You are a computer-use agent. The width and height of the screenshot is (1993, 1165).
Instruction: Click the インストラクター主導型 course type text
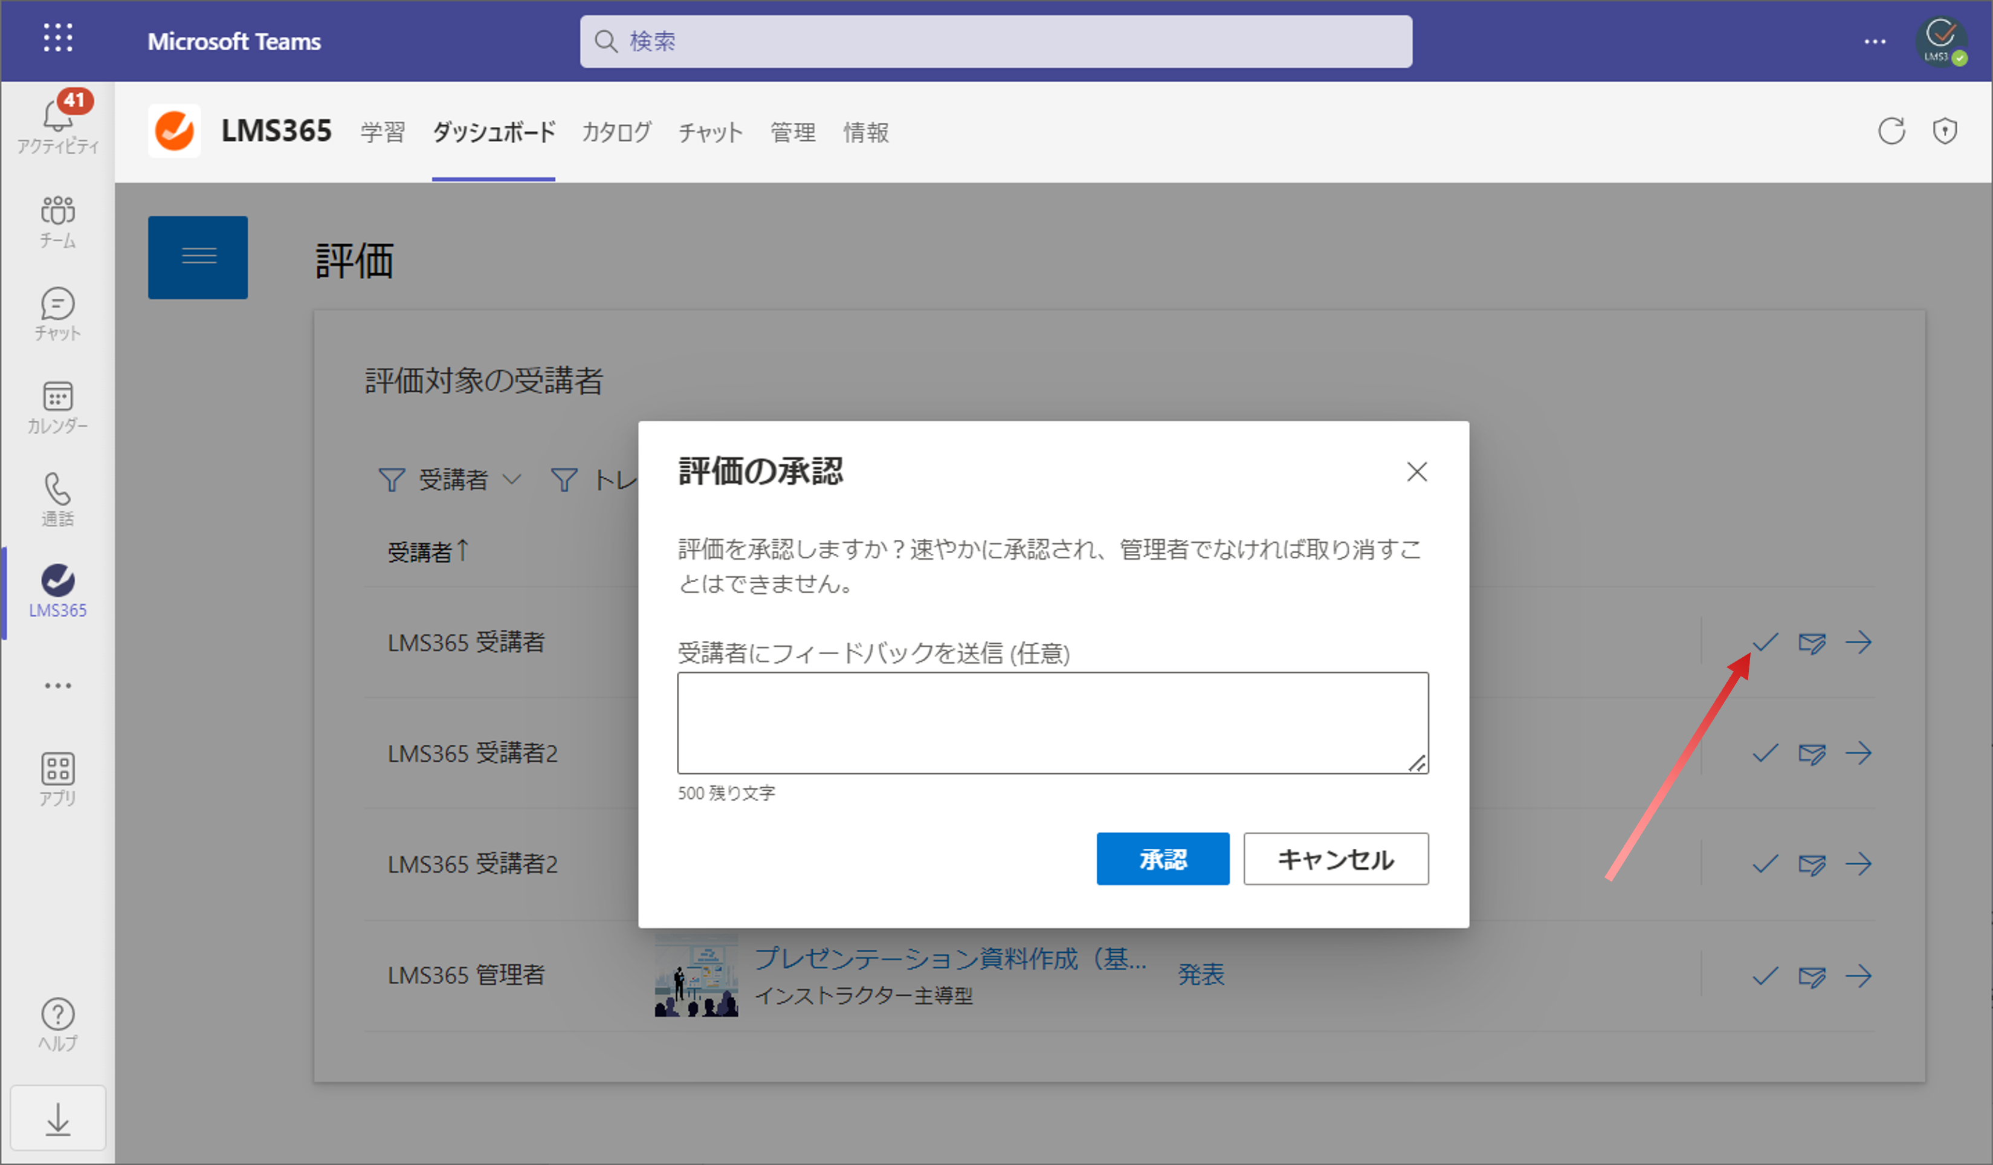tap(864, 996)
